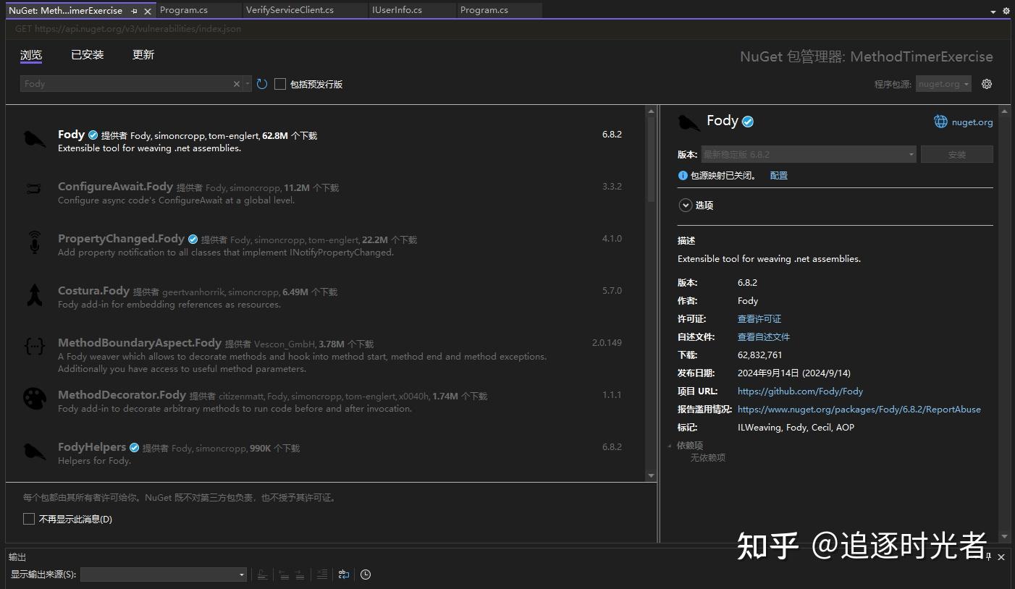Click the MethodDecorator.Fody package icon
The image size is (1015, 589).
click(x=34, y=399)
